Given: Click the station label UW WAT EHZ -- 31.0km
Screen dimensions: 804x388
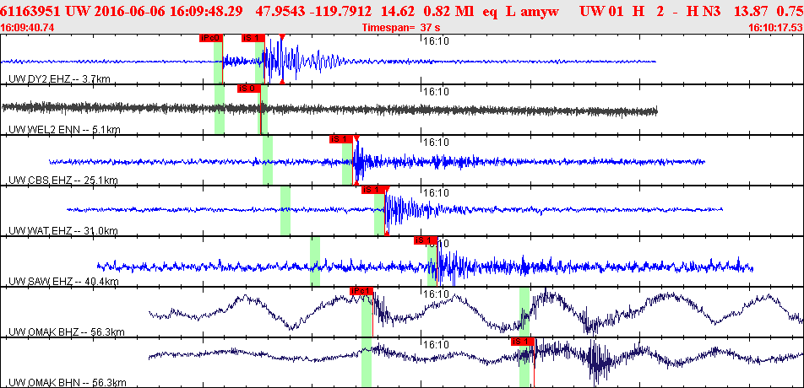Looking at the screenshot, I should 62,231.
